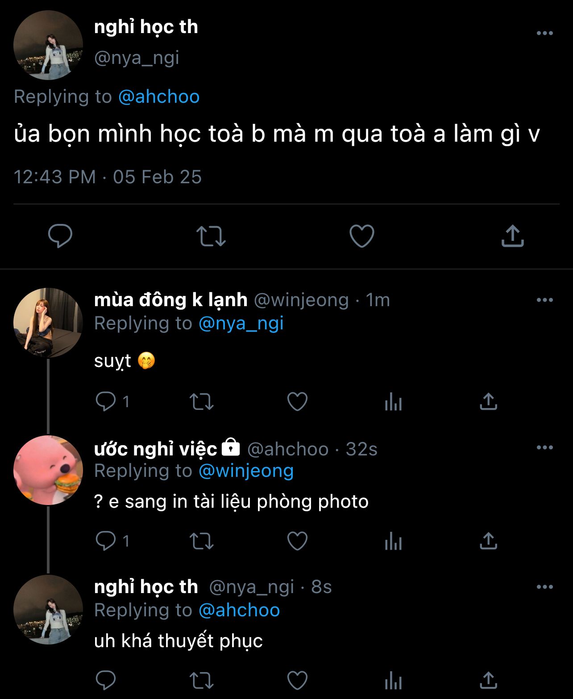Open the pink character avatar of ahchoo

pos(48,470)
